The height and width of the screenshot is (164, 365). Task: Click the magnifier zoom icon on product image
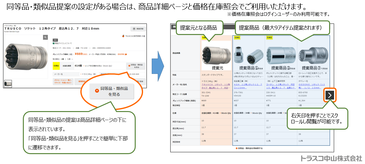(x=45, y=37)
